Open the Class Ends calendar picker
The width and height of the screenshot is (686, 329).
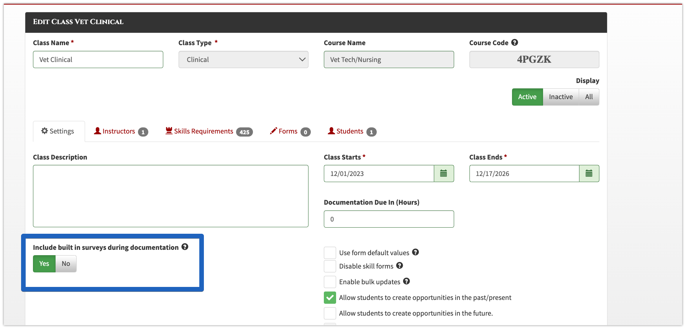coord(589,174)
